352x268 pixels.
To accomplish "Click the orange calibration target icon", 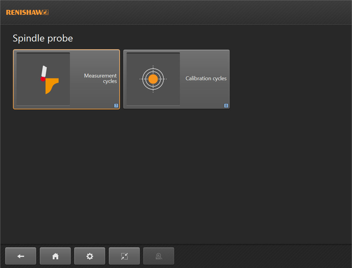I will [153, 79].
